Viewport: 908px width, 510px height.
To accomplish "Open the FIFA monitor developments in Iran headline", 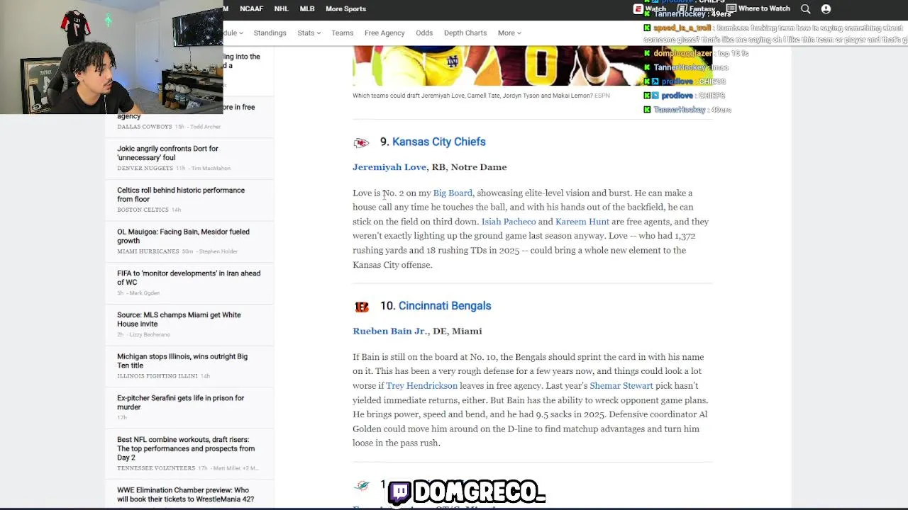I will click(x=189, y=278).
